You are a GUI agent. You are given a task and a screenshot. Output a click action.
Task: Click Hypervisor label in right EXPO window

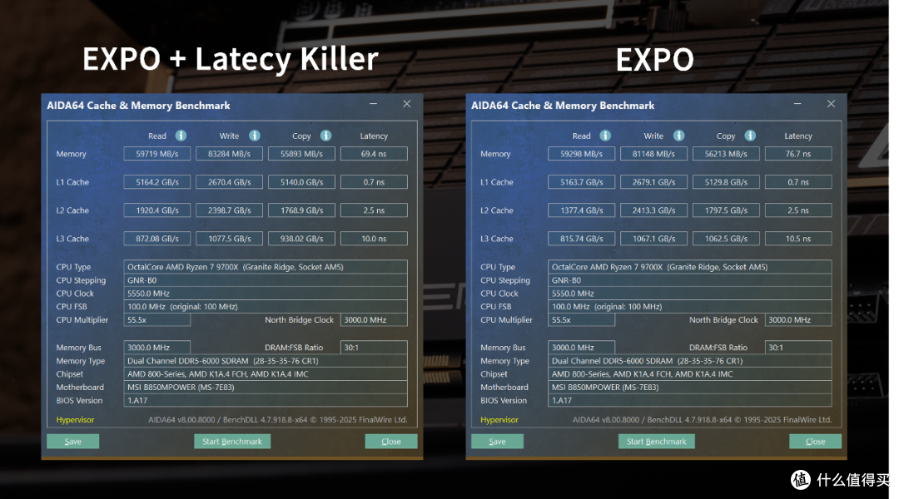(x=499, y=419)
